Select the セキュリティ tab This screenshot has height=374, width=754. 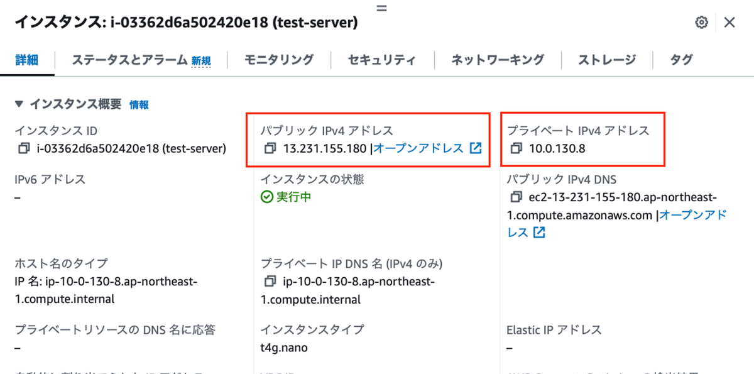(x=381, y=60)
